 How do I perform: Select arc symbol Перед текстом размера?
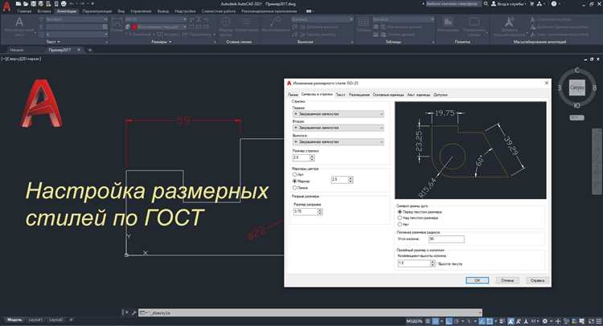(400, 211)
